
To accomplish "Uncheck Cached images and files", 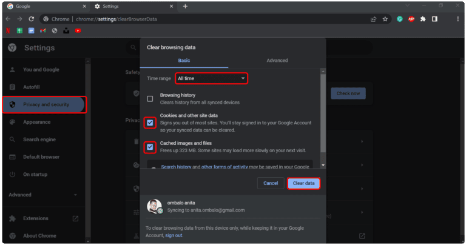I will coord(150,146).
